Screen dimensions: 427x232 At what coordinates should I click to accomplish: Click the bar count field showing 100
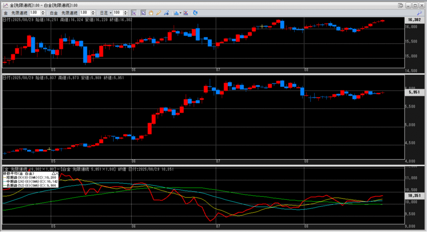pos(117,13)
